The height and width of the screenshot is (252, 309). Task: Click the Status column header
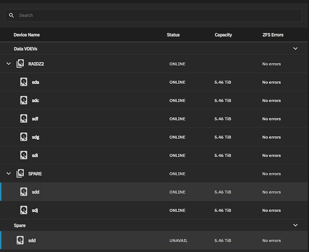tap(173, 35)
